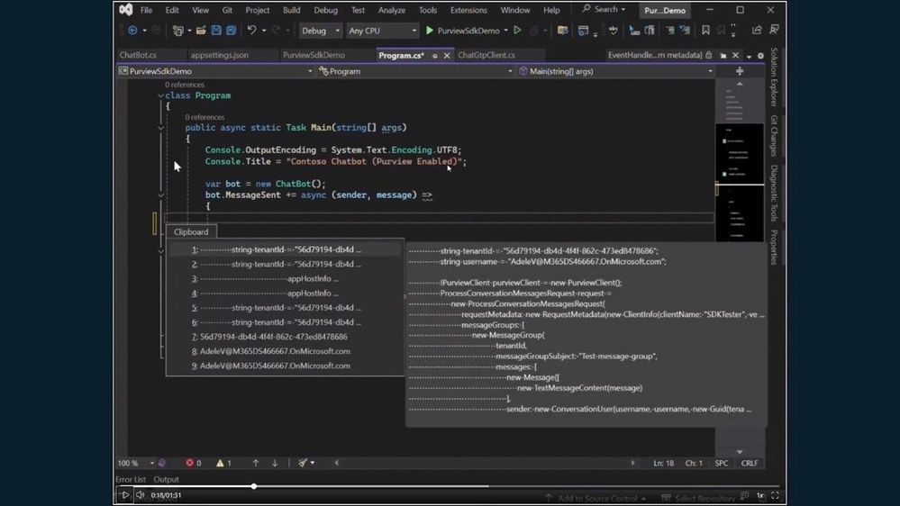Screen dimensions: 900x506
Task: Select clipboard entry 7 GUID value
Action: pos(285,337)
